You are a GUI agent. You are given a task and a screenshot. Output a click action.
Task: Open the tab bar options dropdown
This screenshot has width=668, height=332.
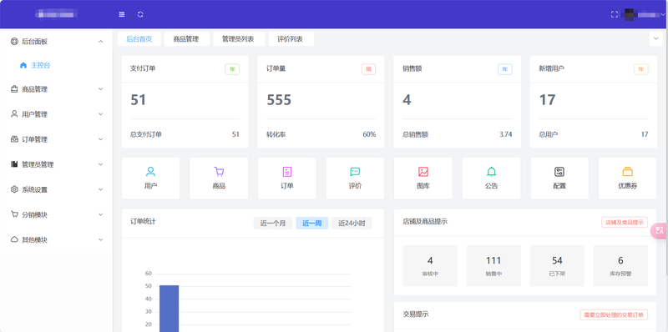(655, 38)
